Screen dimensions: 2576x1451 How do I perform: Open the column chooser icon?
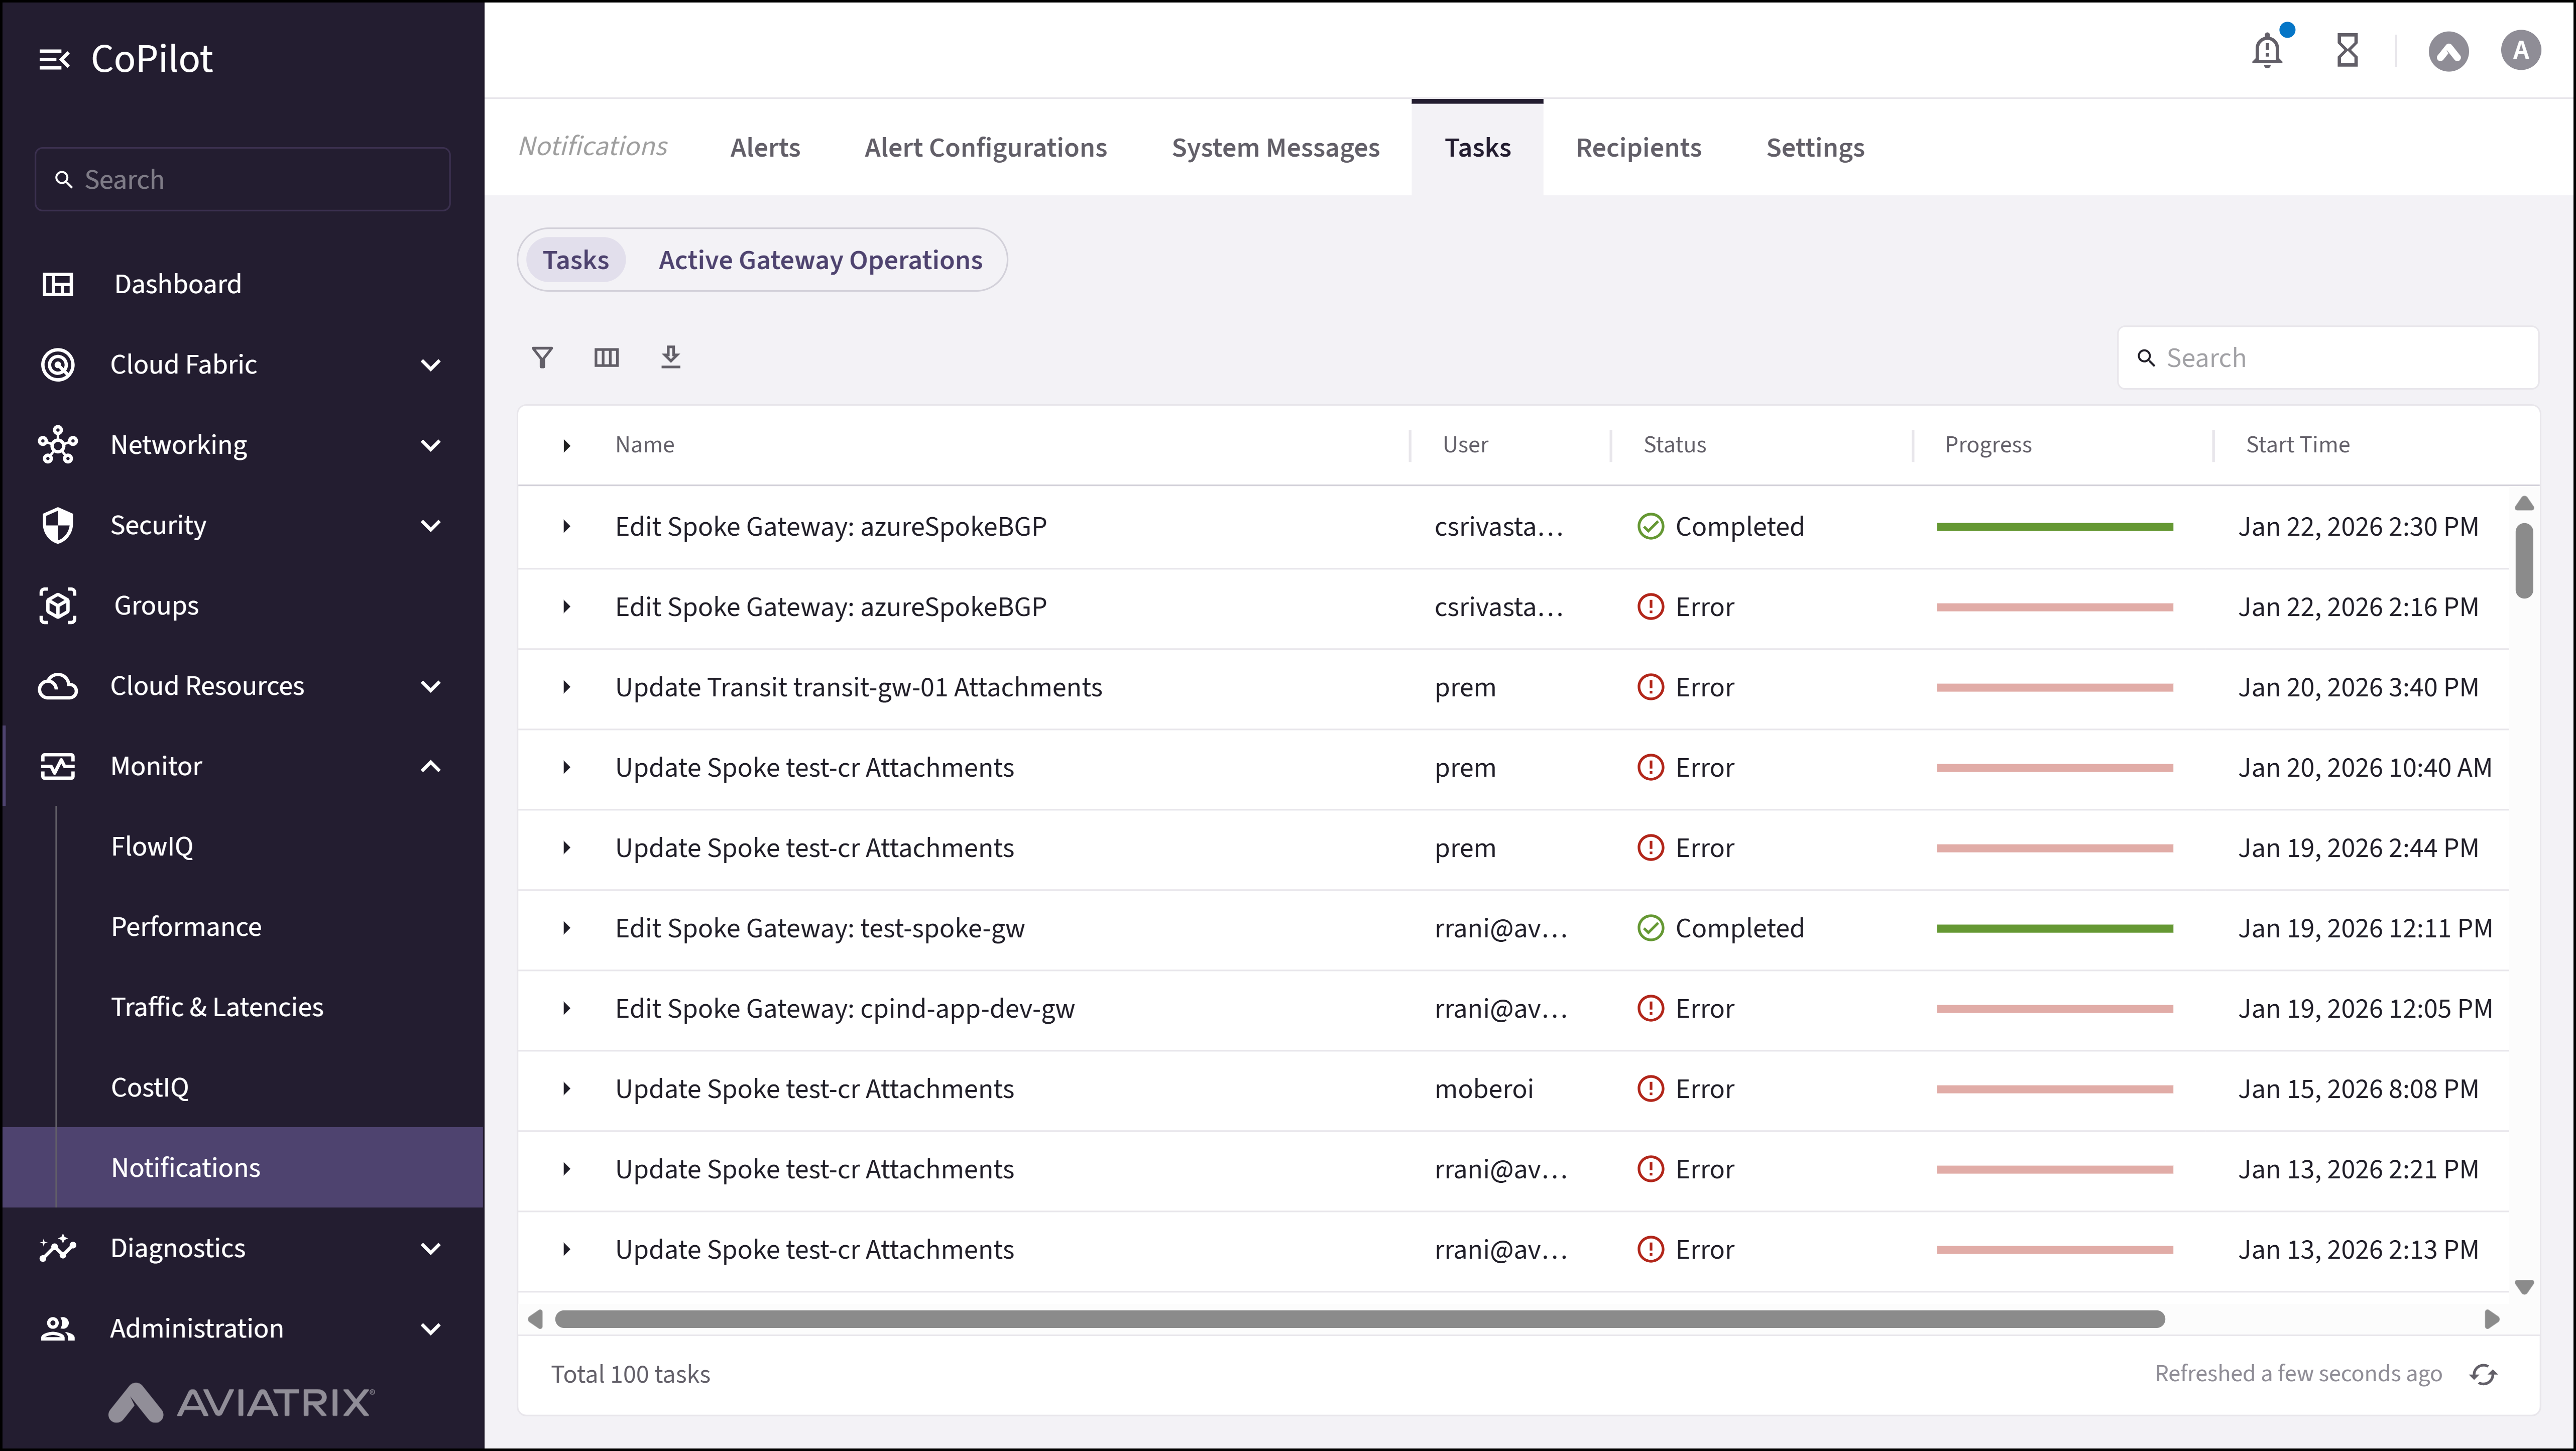point(606,357)
